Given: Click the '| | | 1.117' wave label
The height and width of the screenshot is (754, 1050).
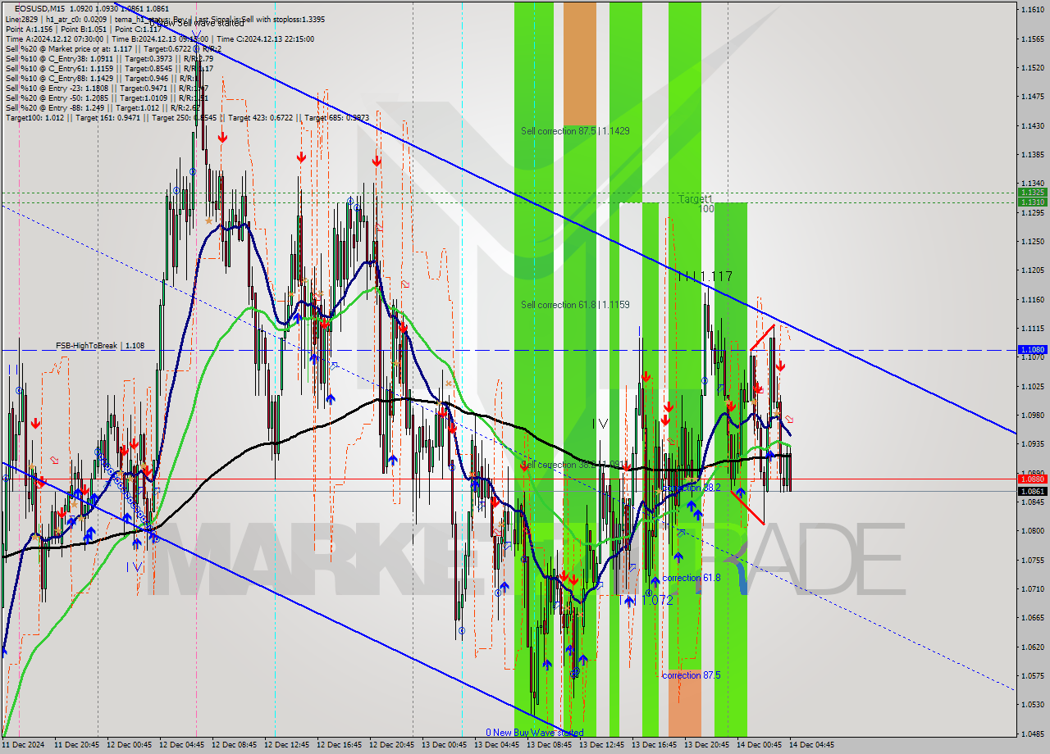Looking at the screenshot, I should (705, 277).
